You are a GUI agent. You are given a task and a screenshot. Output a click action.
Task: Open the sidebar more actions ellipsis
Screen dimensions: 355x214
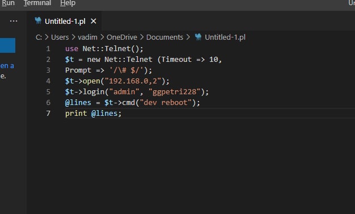[14, 21]
